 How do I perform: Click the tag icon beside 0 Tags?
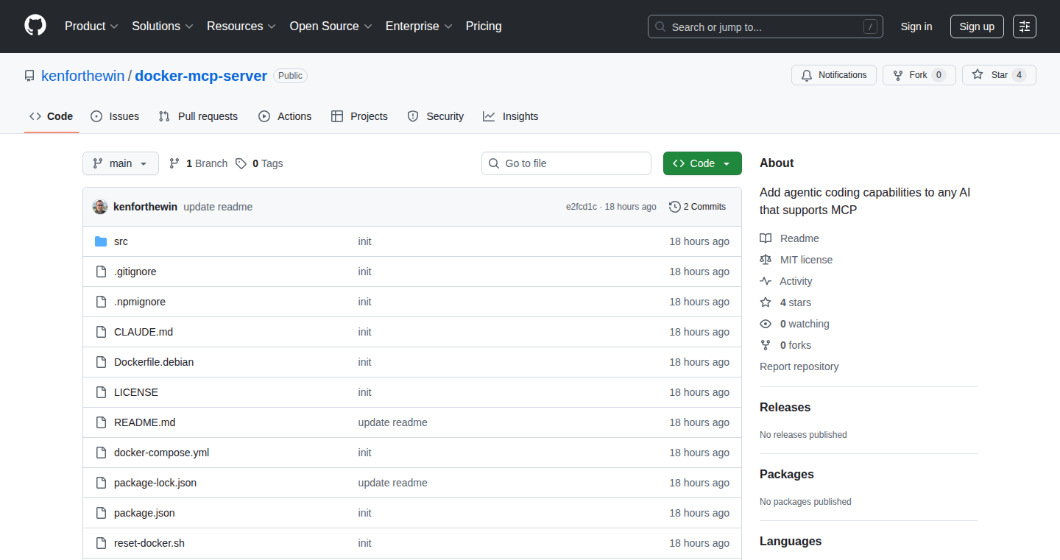pyautogui.click(x=241, y=163)
